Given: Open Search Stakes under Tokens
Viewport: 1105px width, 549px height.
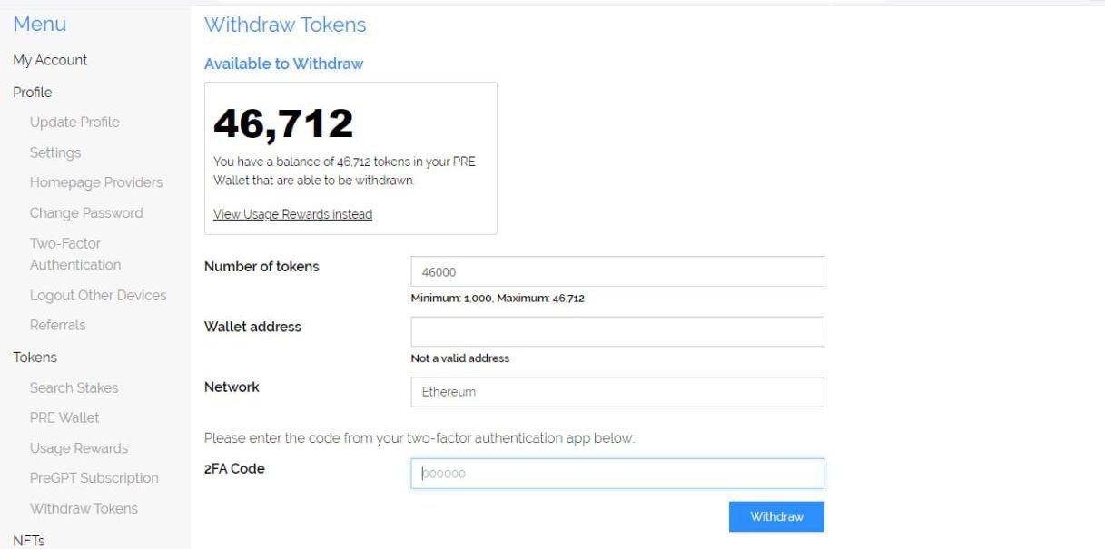Looking at the screenshot, I should pos(74,387).
